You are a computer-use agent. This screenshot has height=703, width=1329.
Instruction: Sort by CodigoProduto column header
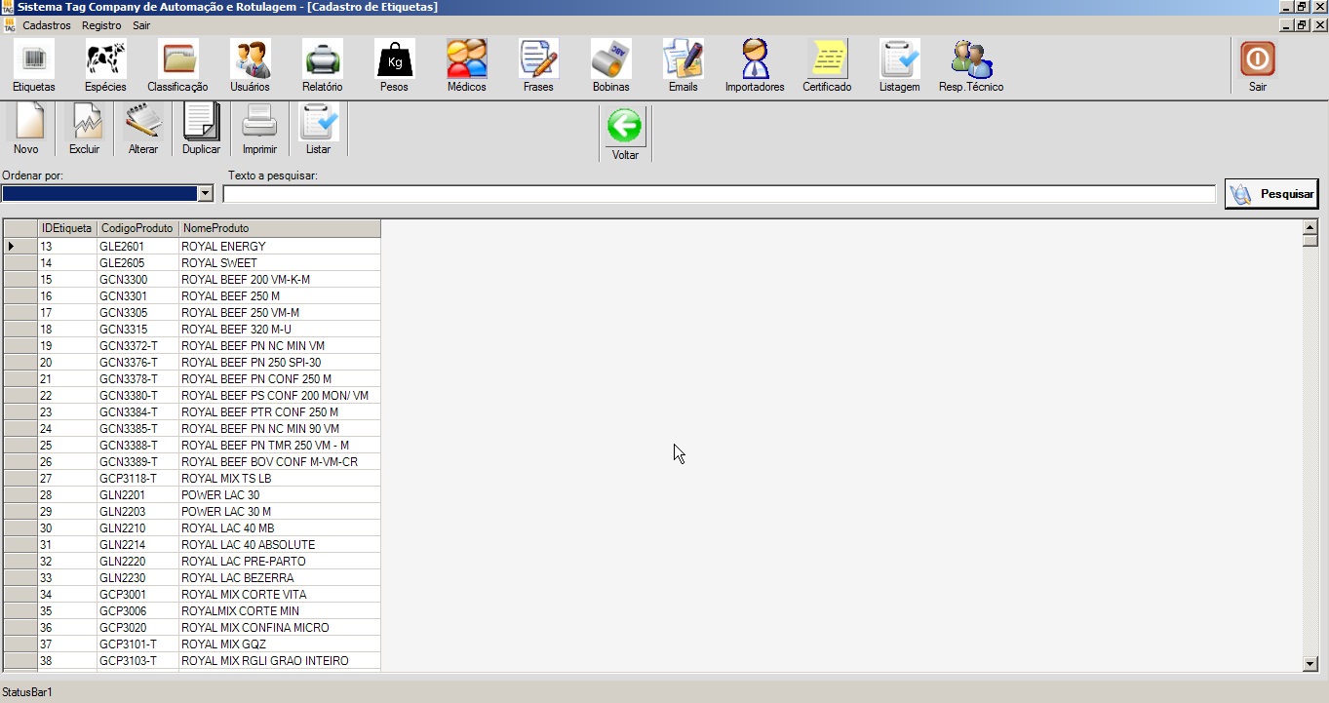click(x=137, y=228)
